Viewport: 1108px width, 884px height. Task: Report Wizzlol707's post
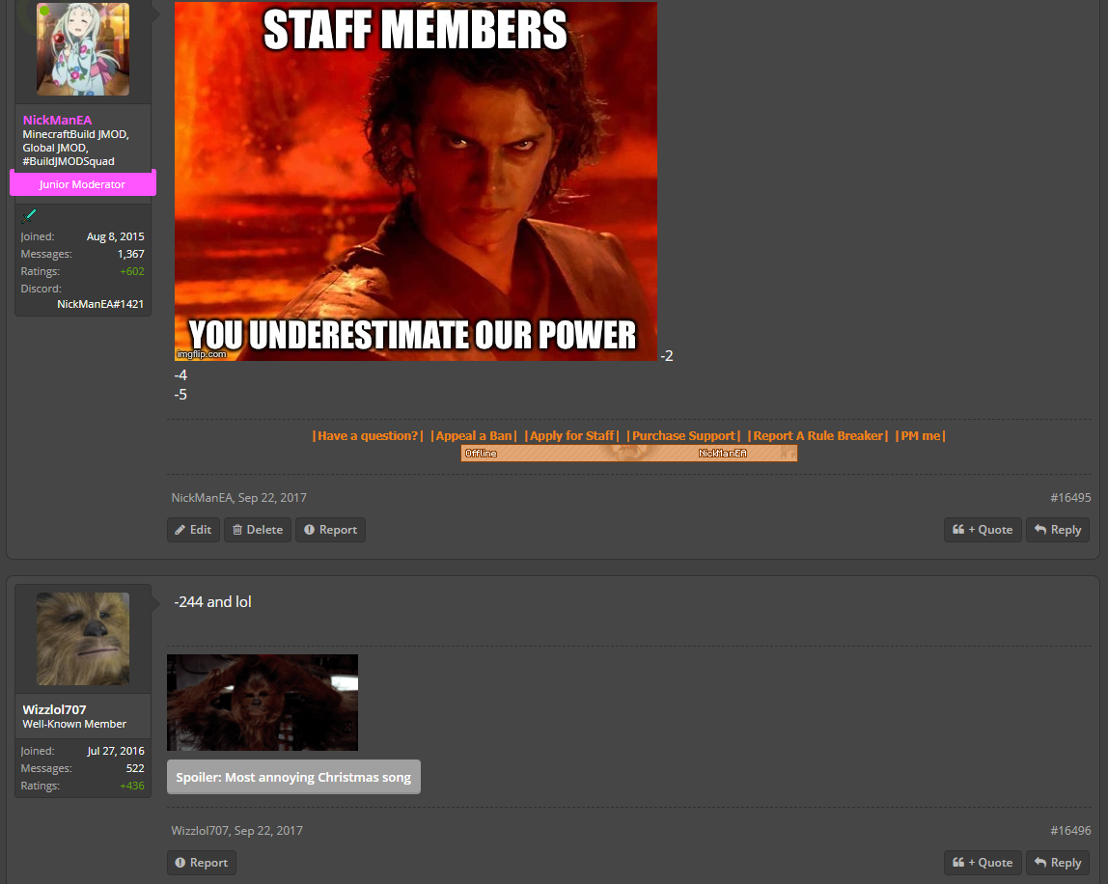coord(201,863)
